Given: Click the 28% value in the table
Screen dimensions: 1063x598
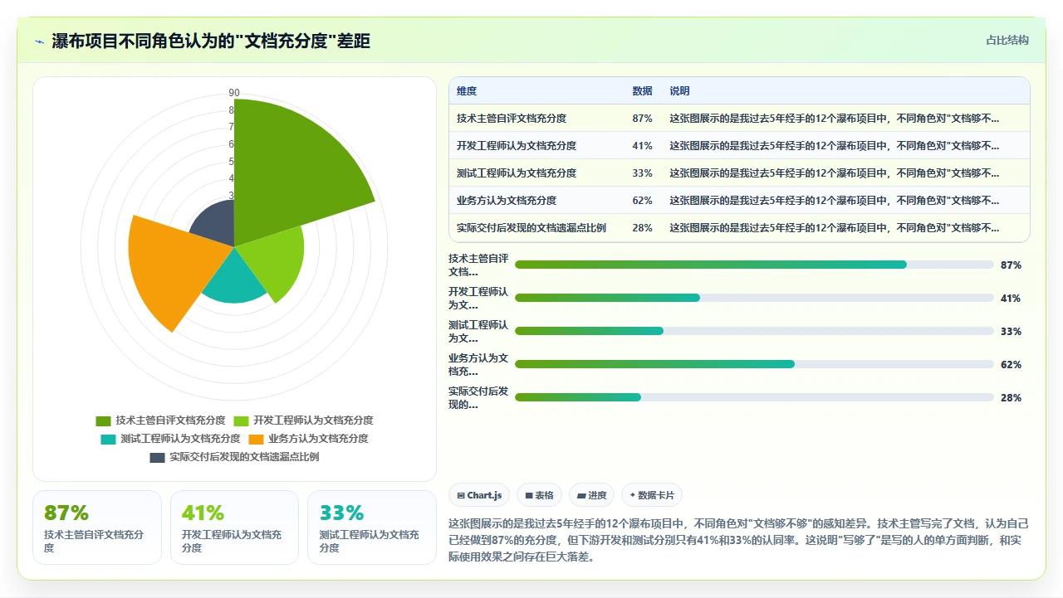Looking at the screenshot, I should click(642, 228).
